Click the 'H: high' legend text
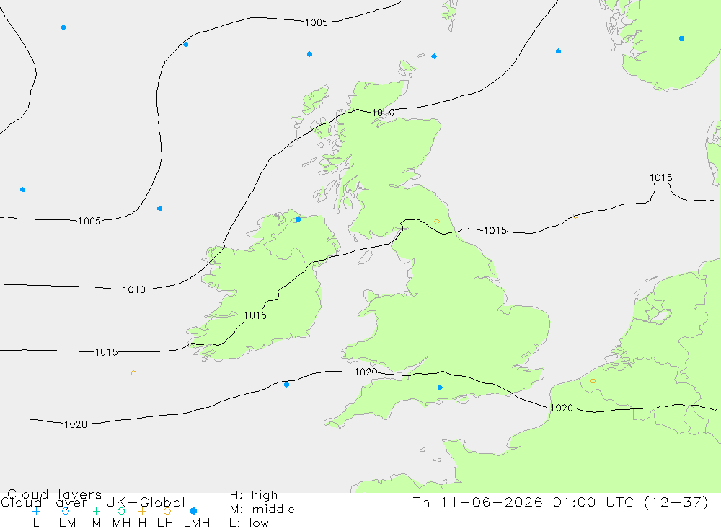The image size is (721, 529). click(x=254, y=495)
